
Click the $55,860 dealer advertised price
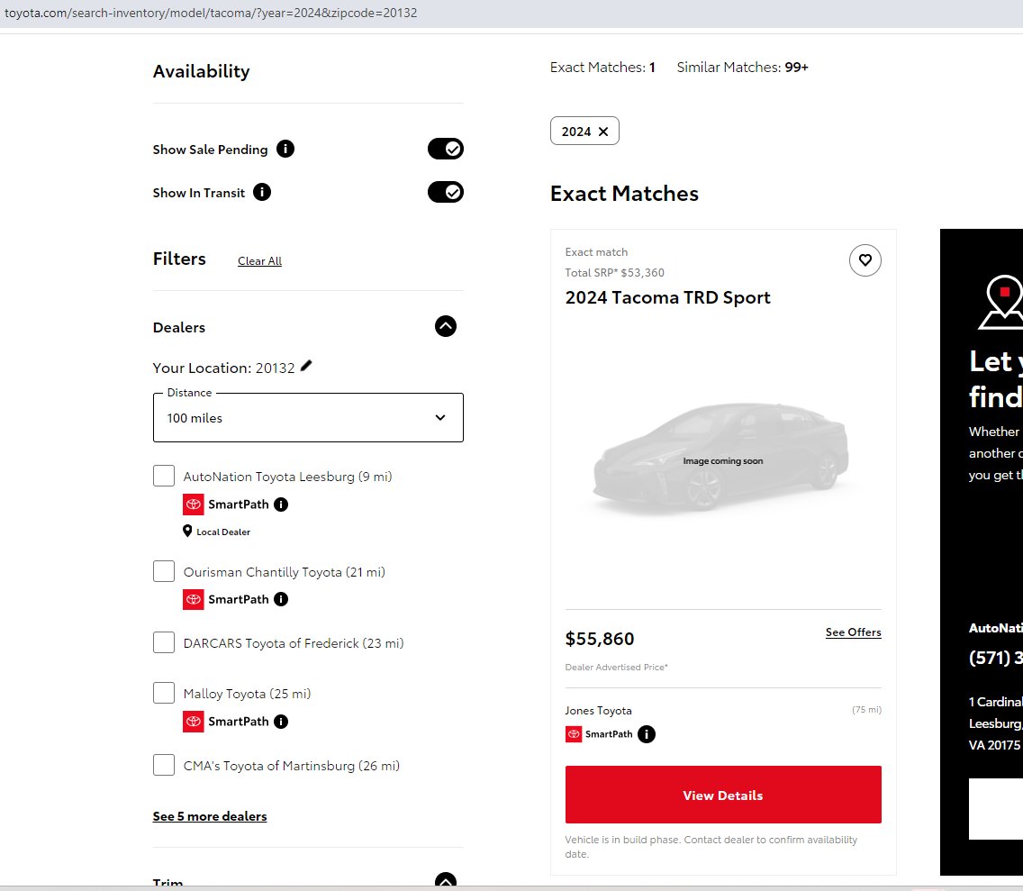point(600,639)
